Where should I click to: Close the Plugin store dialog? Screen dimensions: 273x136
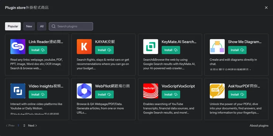pos(266,7)
